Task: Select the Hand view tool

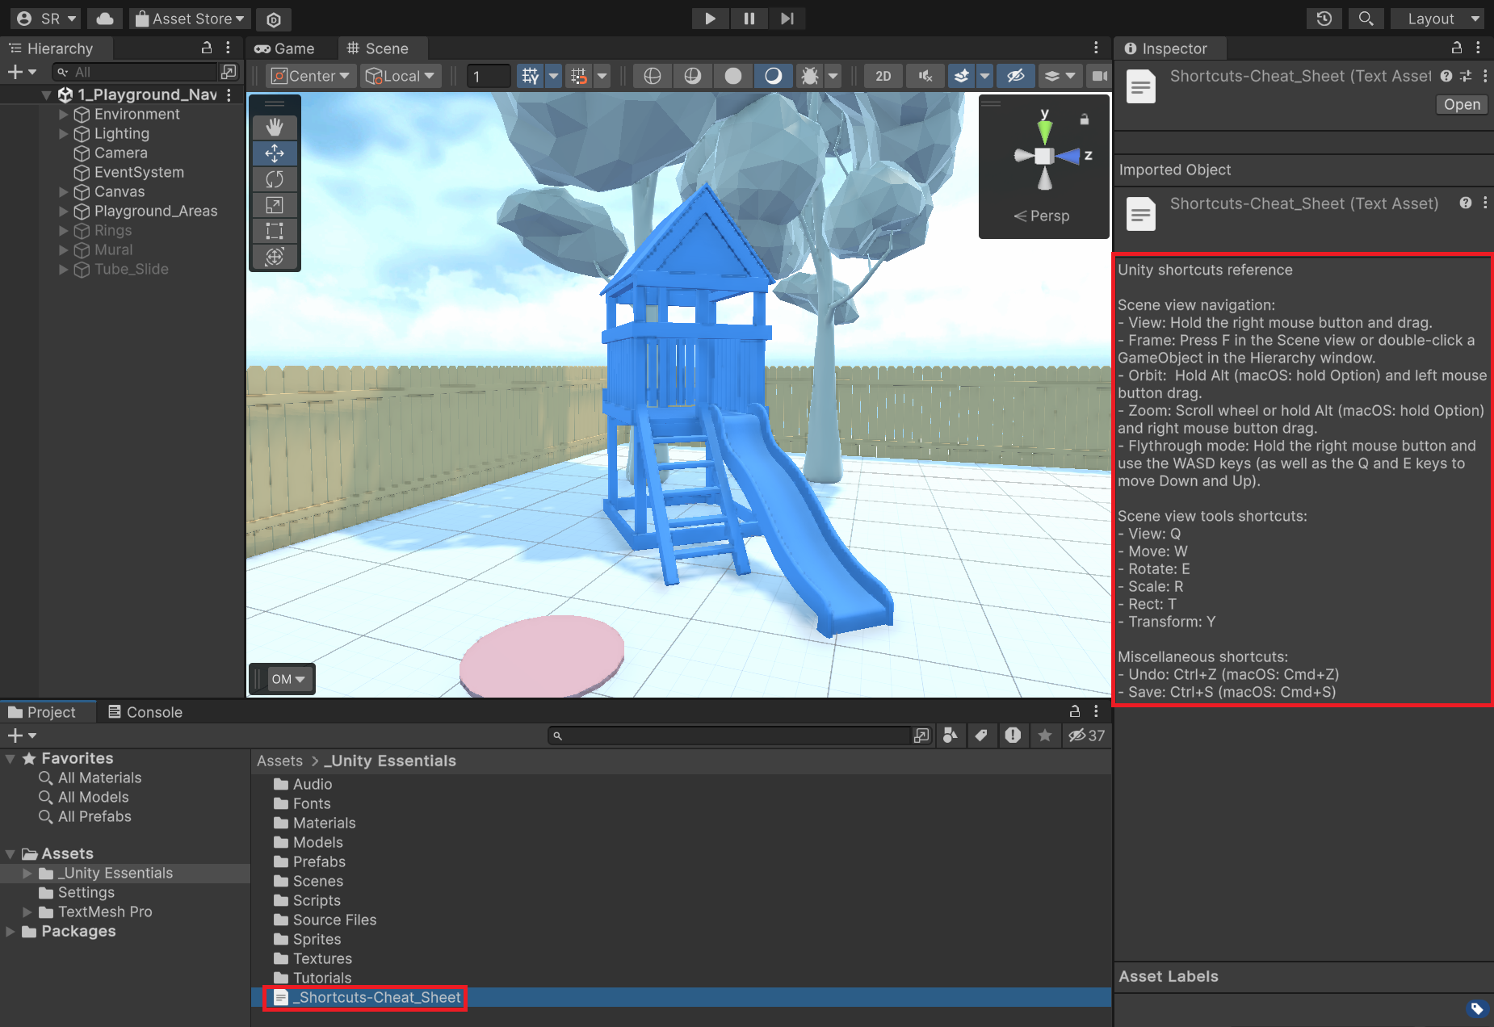Action: tap(275, 127)
